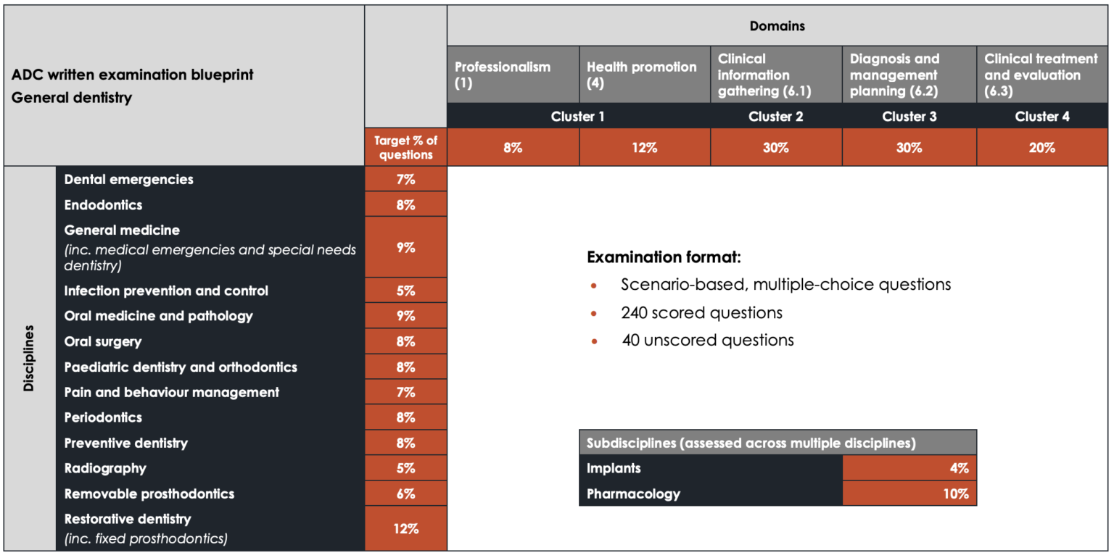Select the Health promotion (4) domain header
Image resolution: width=1114 pixels, height=558 pixels.
point(644,75)
